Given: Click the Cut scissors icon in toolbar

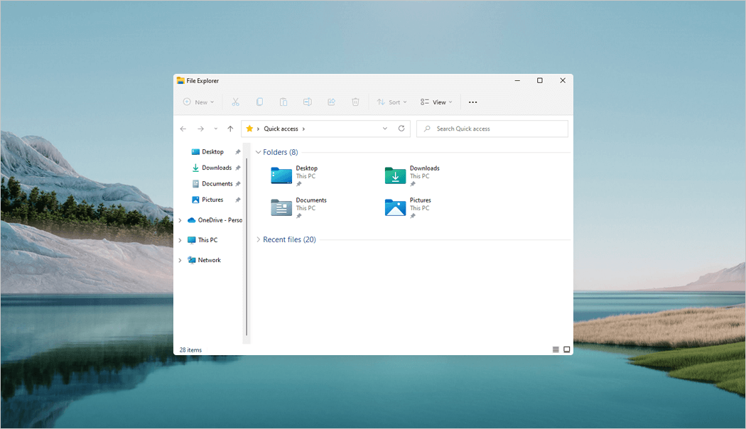Looking at the screenshot, I should pos(236,102).
